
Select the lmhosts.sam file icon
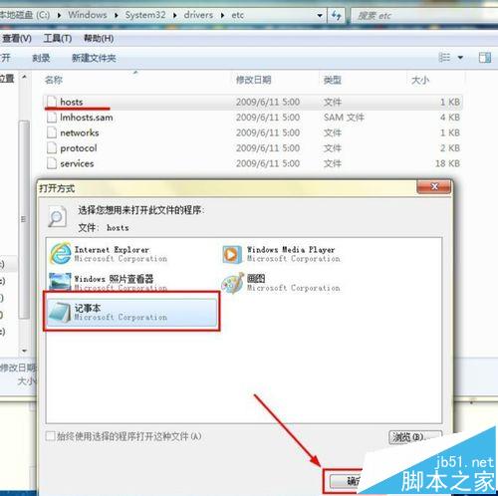(52, 117)
